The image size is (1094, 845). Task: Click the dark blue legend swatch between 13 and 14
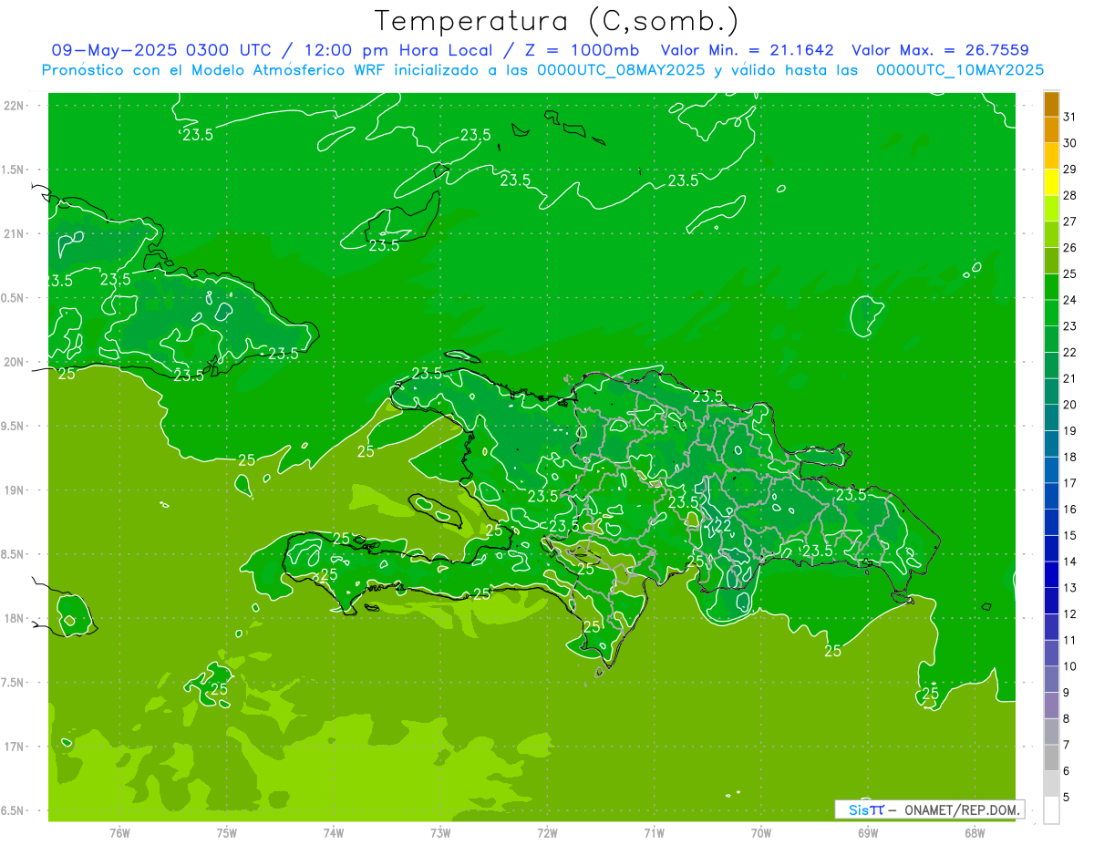1051,575
